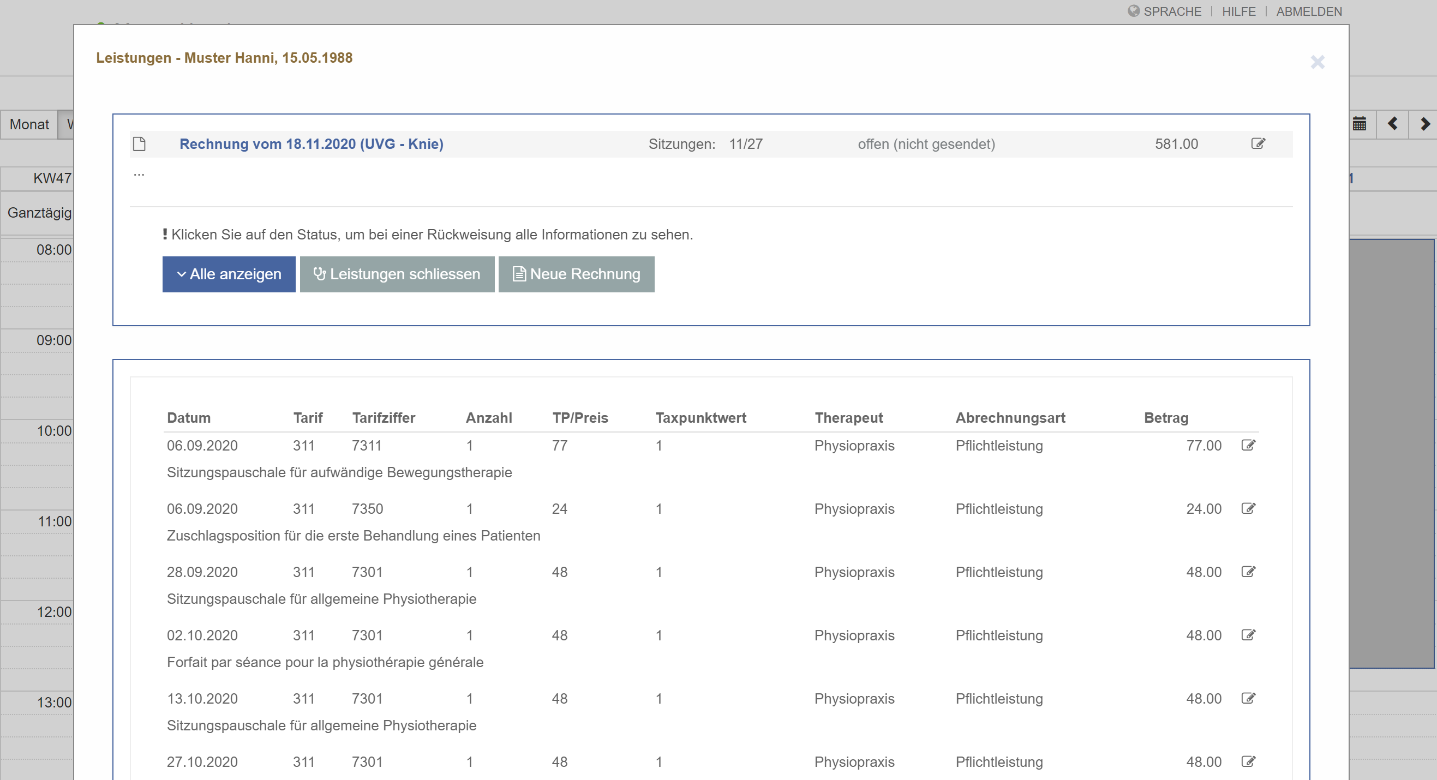
Task: Open the invoice document icon beside Rechnung vom 18.11.2020
Action: coord(140,145)
